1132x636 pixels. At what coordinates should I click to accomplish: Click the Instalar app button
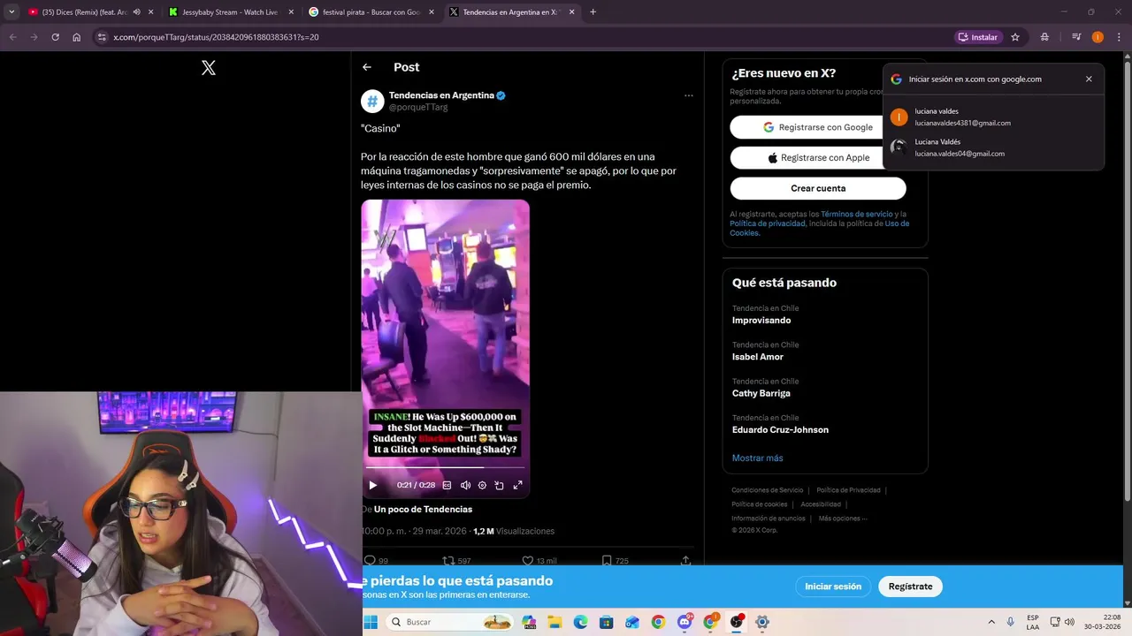pos(978,37)
